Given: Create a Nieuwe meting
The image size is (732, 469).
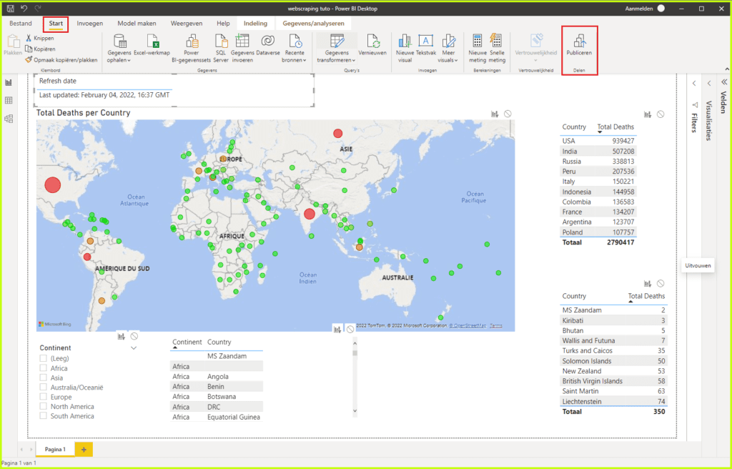Looking at the screenshot, I should [477, 48].
